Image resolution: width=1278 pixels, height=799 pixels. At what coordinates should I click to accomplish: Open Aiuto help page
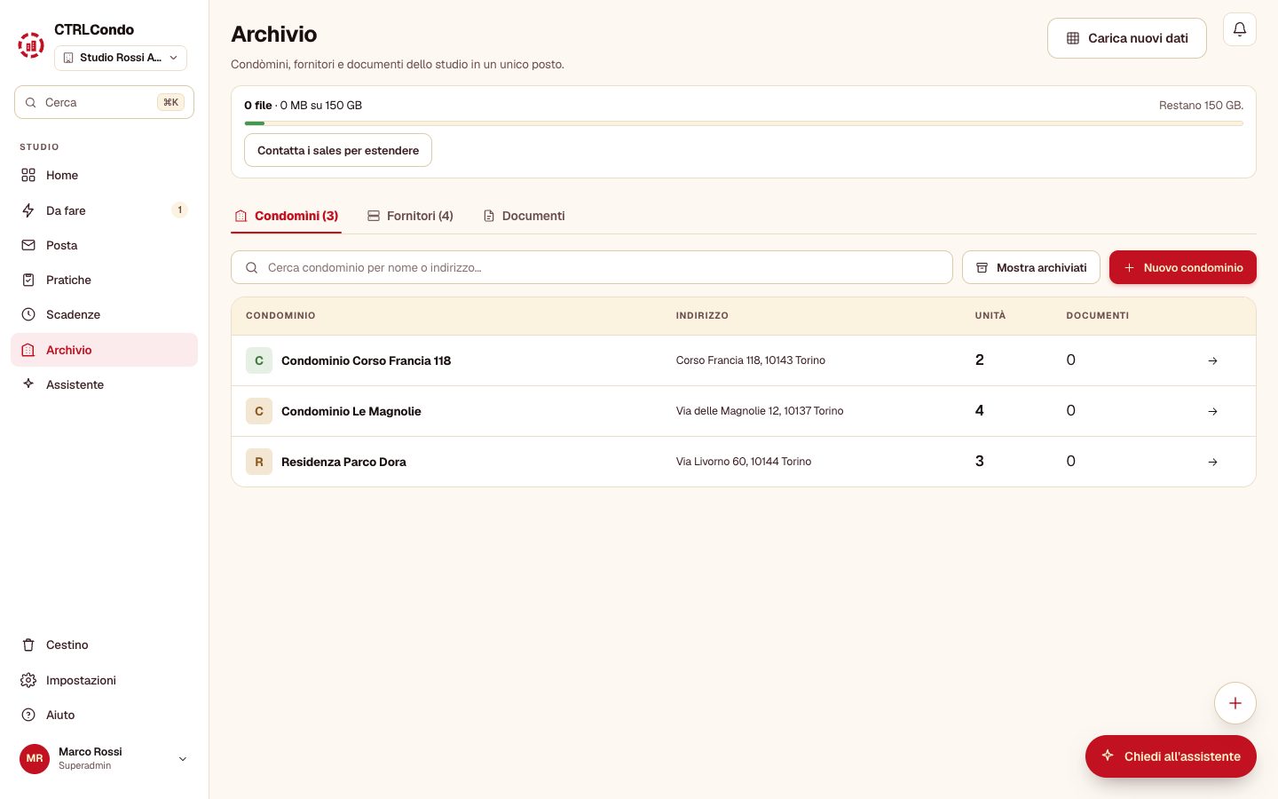104,715
